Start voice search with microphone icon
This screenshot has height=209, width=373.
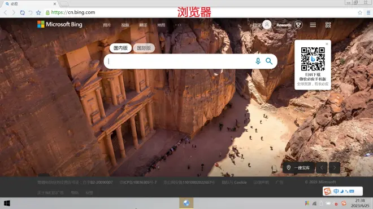(258, 61)
